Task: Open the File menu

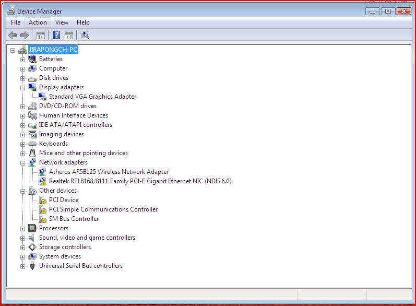Action: [16, 22]
